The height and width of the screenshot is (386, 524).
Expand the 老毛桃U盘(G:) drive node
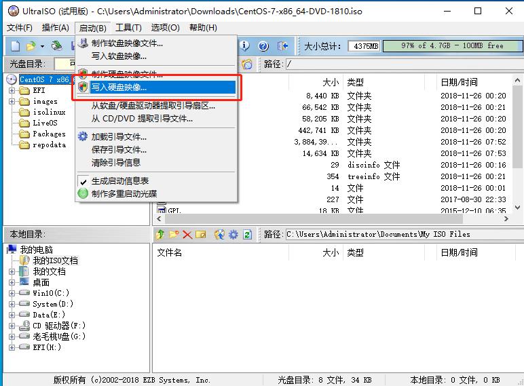12,336
